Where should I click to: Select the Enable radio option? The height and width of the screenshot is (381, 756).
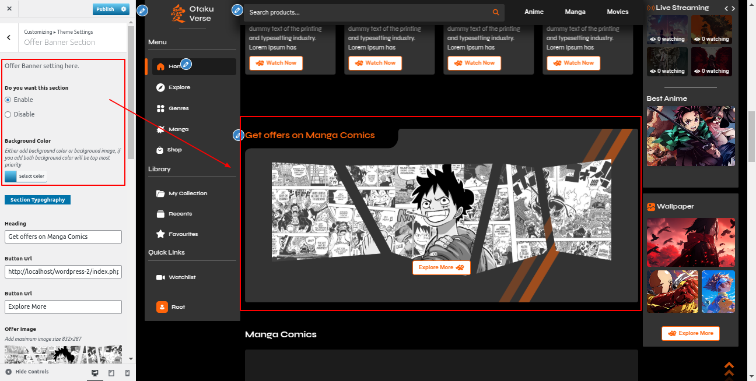pyautogui.click(x=8, y=100)
